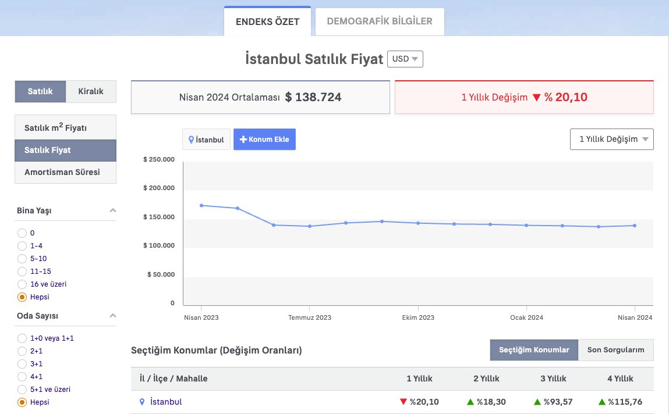Switch to Demografik Bilgiler tab
Viewport: 669px width, 414px height.
[379, 22]
